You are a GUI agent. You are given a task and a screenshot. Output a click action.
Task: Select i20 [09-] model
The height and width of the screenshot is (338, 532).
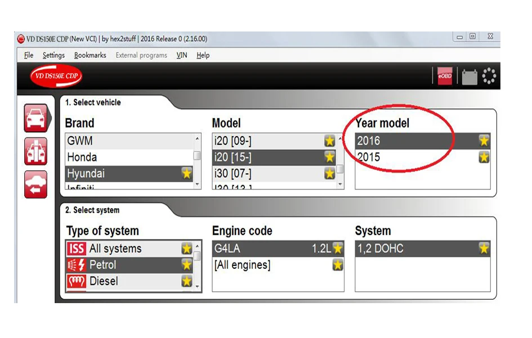[x=274, y=141]
